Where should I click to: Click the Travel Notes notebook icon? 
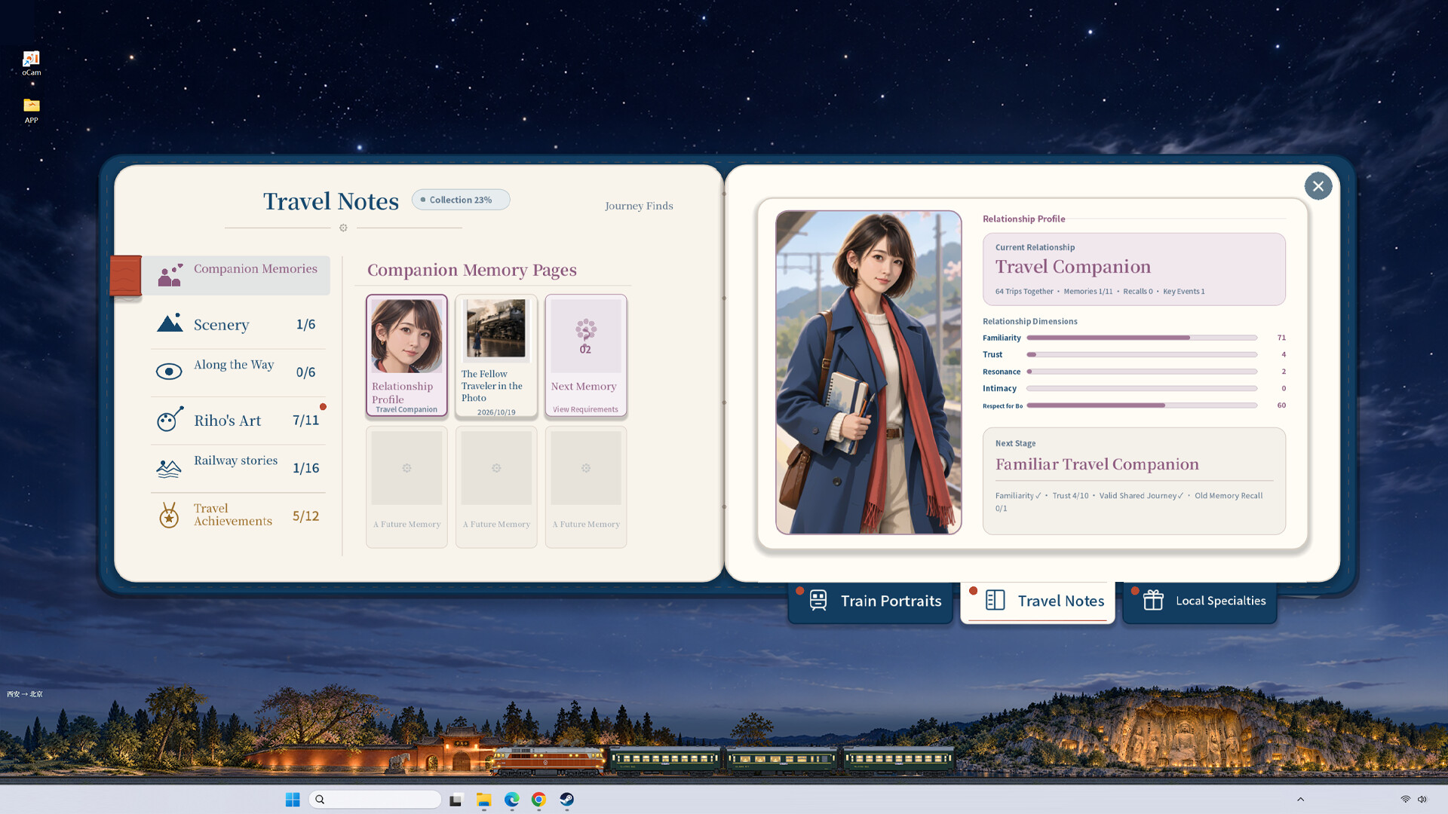tap(995, 600)
